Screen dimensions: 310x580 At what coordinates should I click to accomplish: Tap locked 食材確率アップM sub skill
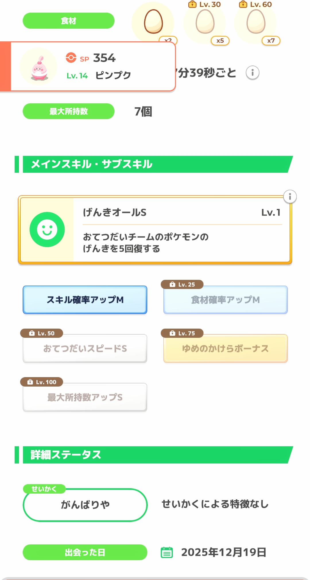225,300
